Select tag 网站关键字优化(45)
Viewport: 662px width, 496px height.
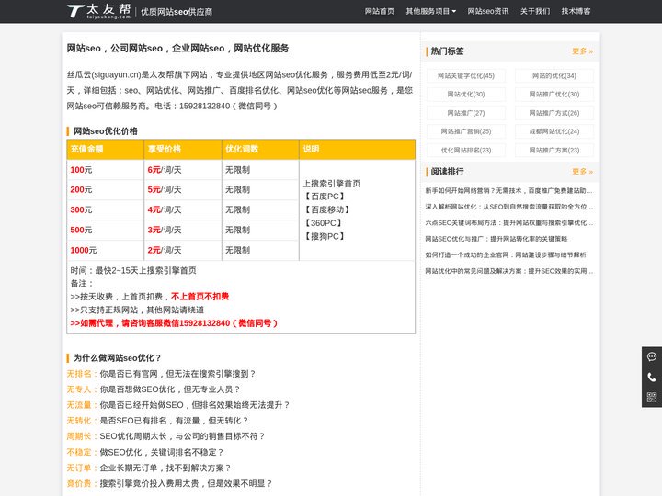[465, 76]
